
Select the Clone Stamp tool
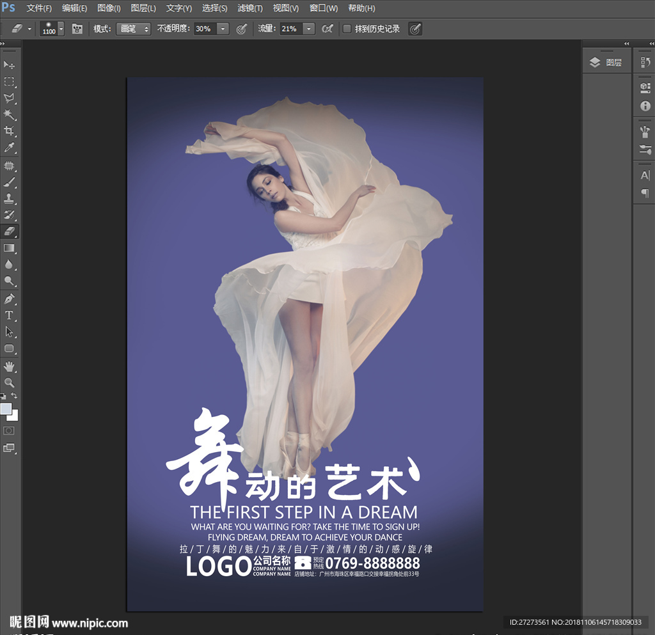9,199
